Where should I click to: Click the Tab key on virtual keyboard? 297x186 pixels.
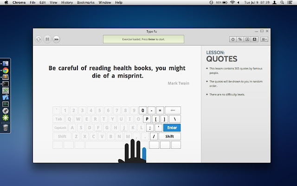tap(58, 119)
